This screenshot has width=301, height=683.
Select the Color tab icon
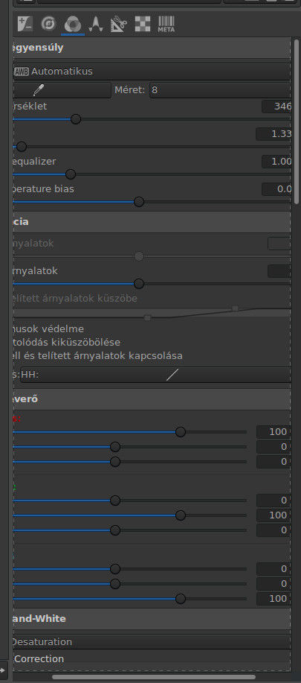point(72,24)
